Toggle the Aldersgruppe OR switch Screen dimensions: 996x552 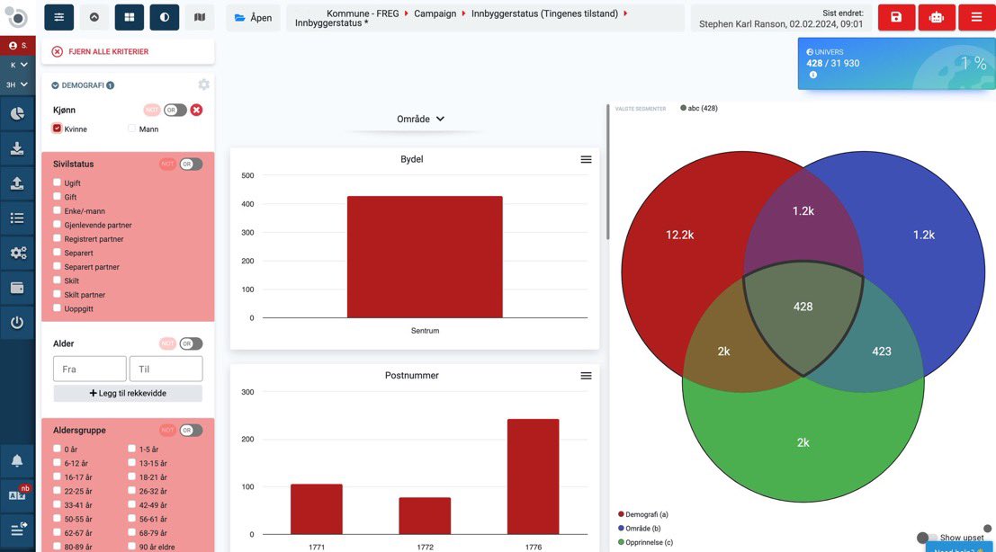191,430
